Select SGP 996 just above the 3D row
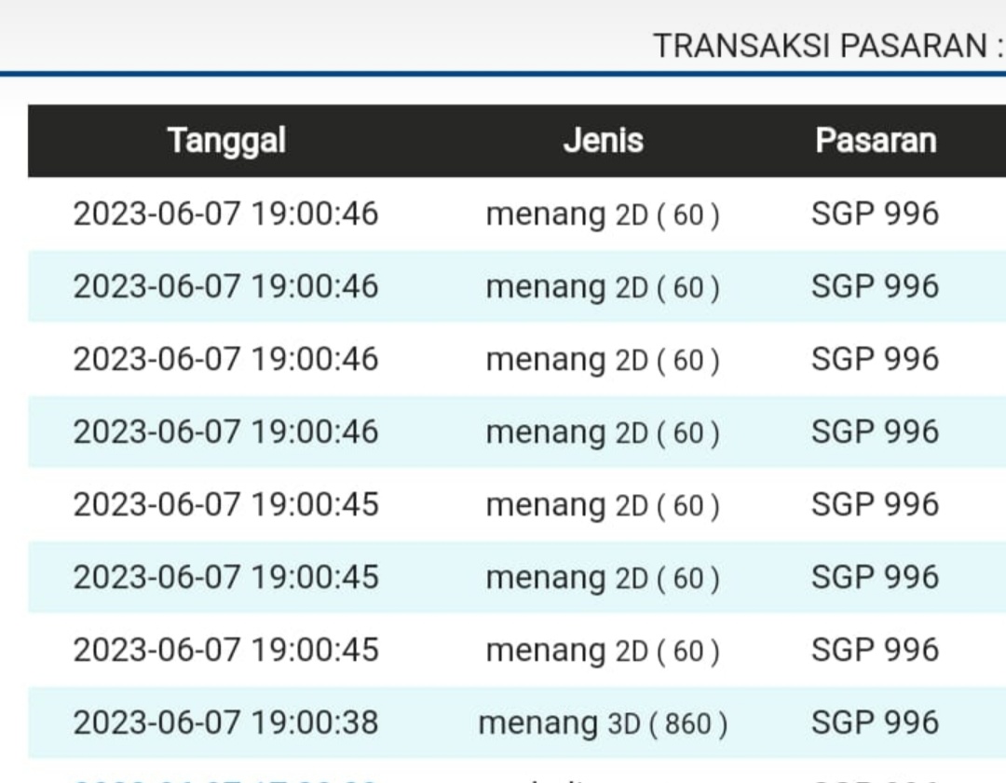This screenshot has width=1006, height=783. pyautogui.click(x=875, y=650)
